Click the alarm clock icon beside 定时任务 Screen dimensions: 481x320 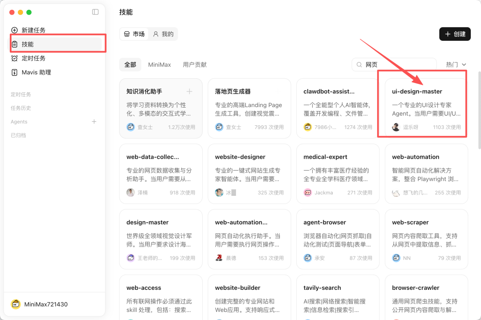click(14, 58)
